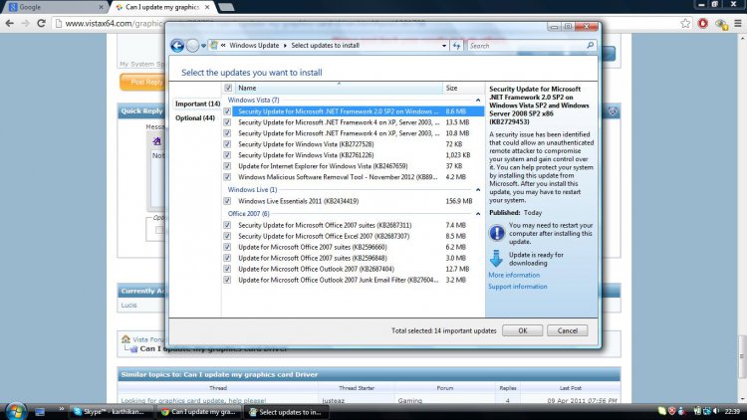This screenshot has height=420, width=747.
Task: Uncheck Update for Internet Explorer KB2467659
Action: (227, 166)
